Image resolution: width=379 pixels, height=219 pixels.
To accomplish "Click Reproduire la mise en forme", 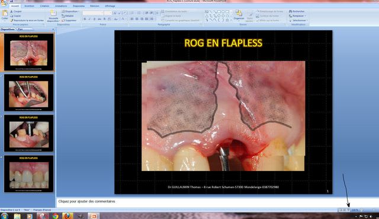I will tap(27, 20).
